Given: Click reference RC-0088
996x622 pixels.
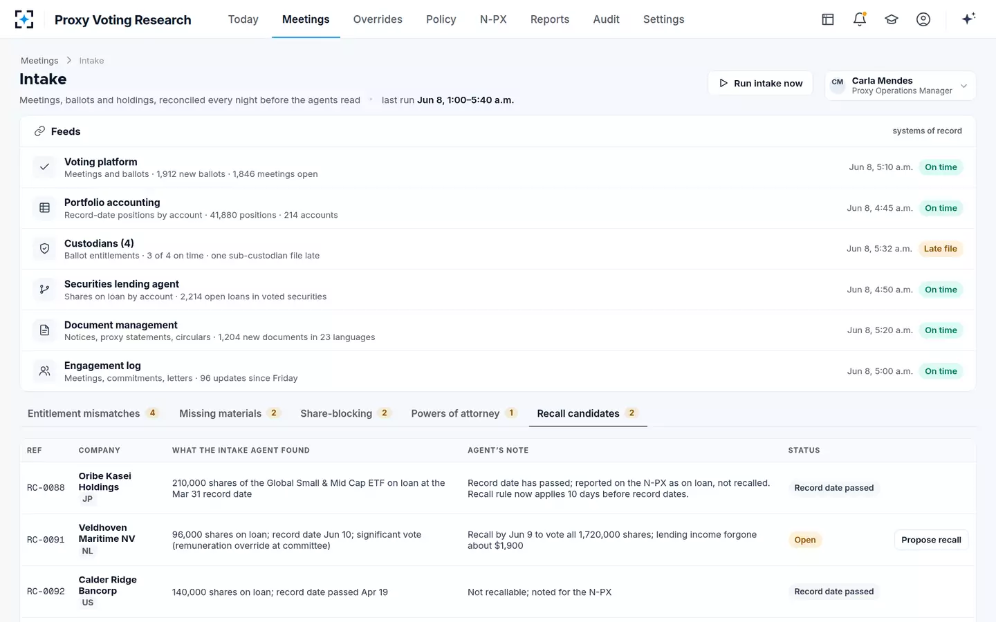Looking at the screenshot, I should pos(46,488).
